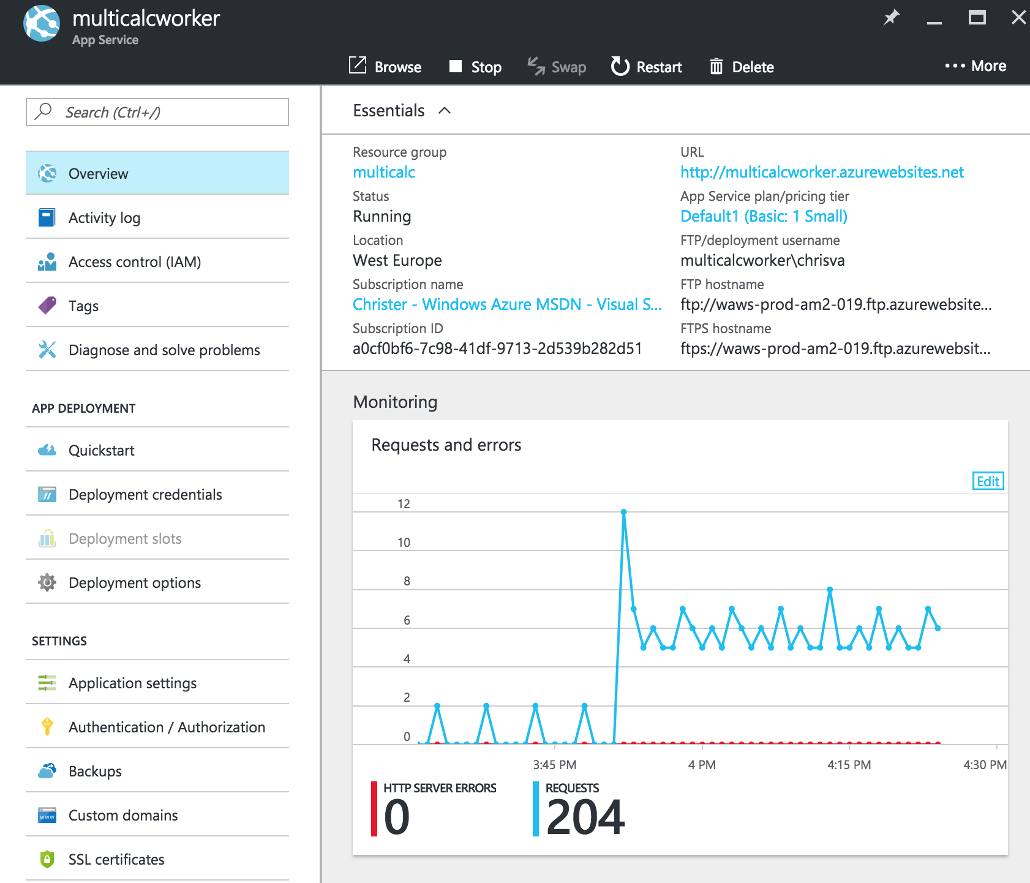This screenshot has width=1030, height=883.
Task: Click the Requests and errors title
Action: point(446,445)
